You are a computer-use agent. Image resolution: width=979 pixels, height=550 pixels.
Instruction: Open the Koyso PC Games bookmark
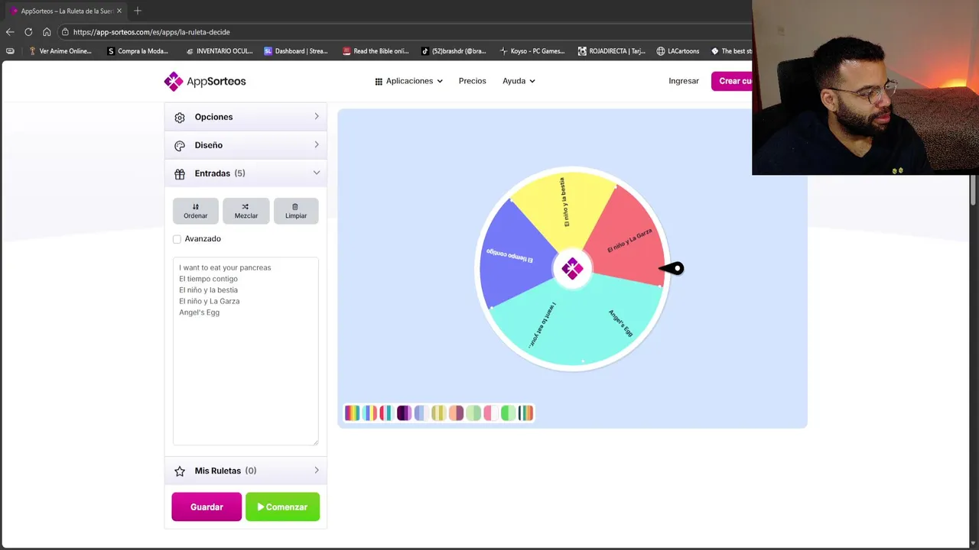[x=532, y=51]
